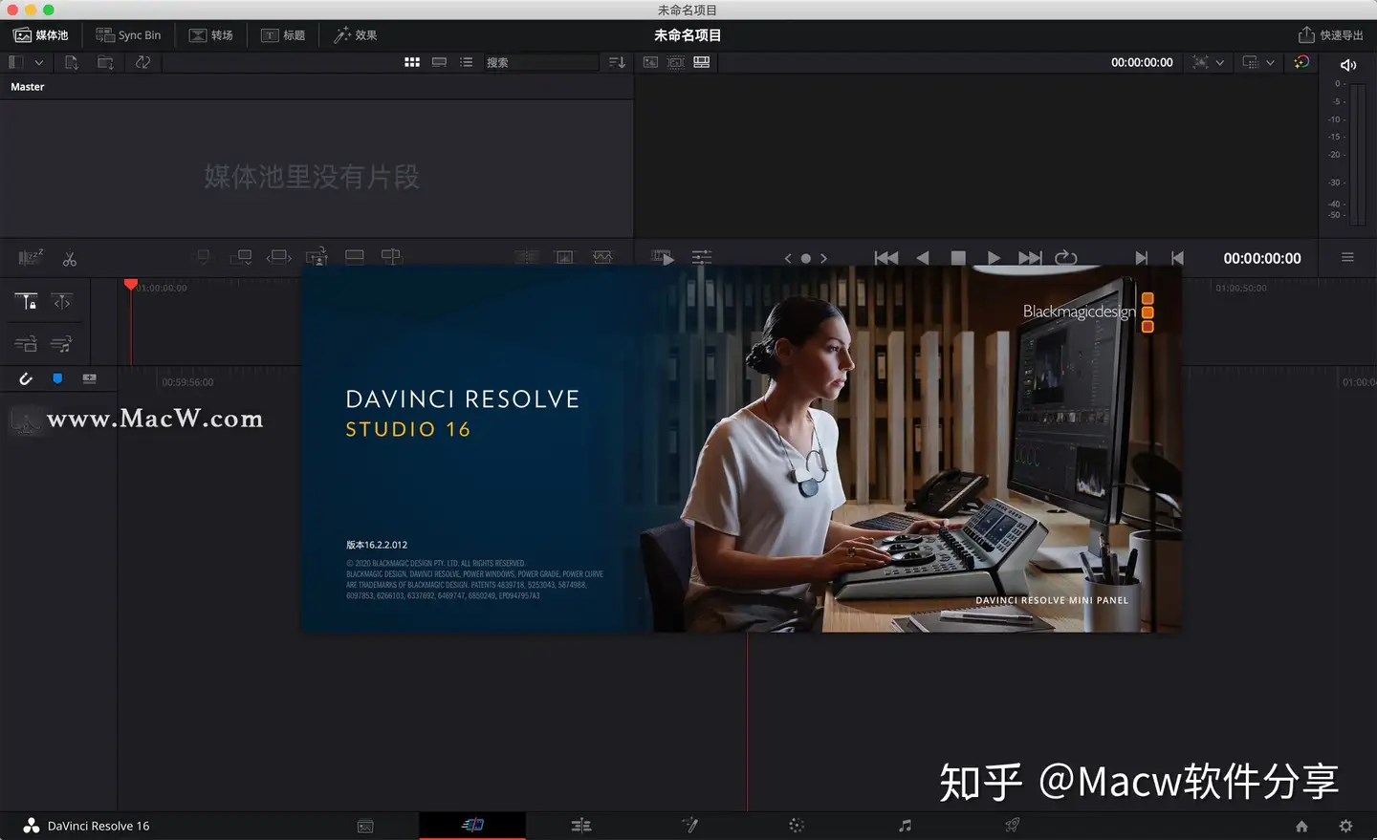Switch viewer to source clip mode
1377x840 pixels.
tap(650, 62)
